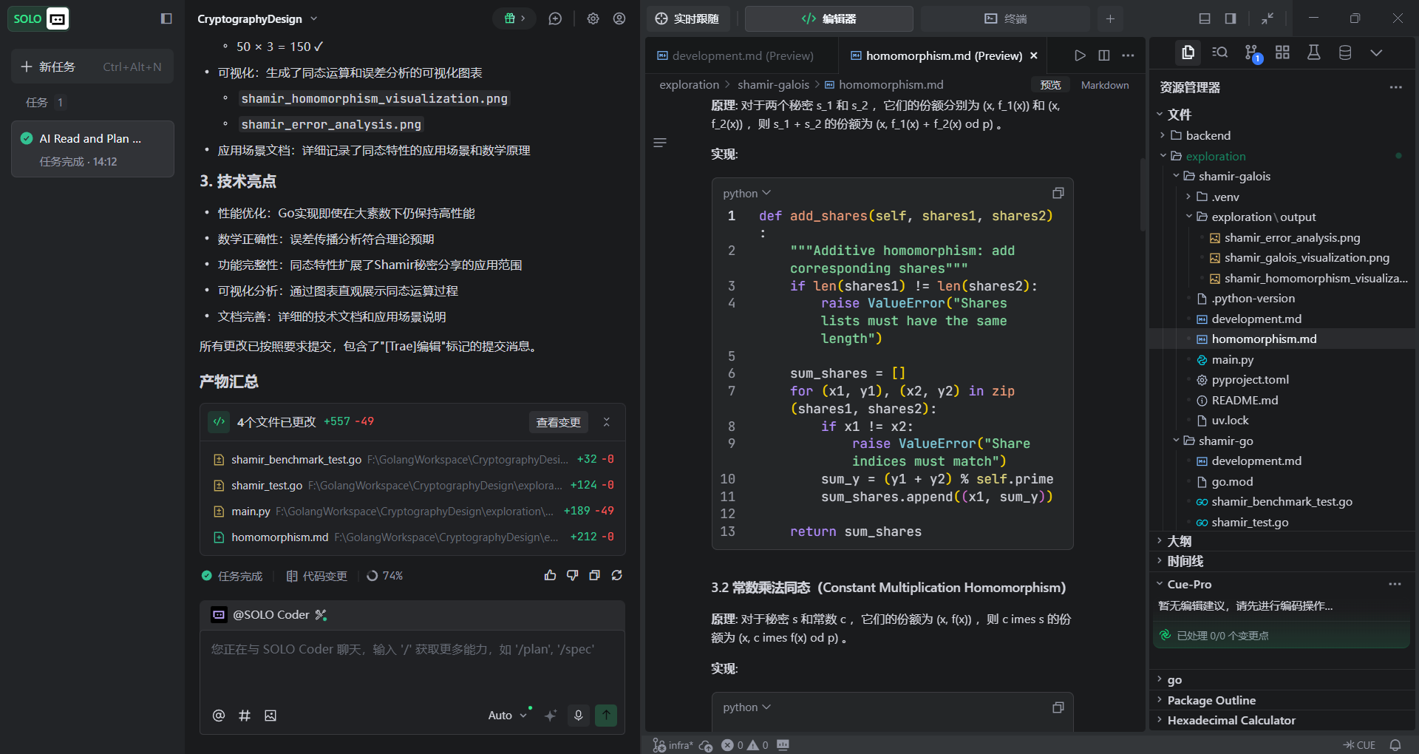The width and height of the screenshot is (1419, 754).
Task: Click the source control icon in sidebar
Action: coord(1251,52)
